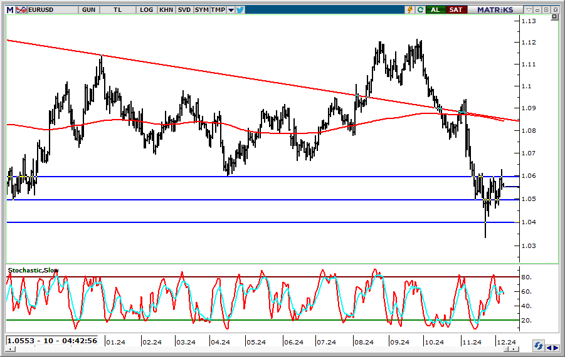Image resolution: width=565 pixels, height=357 pixels.
Task: Open the TL currency selector
Action: pyautogui.click(x=119, y=9)
